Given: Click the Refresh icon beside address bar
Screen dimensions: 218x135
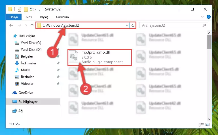Looking at the screenshot, I should click(133, 25).
